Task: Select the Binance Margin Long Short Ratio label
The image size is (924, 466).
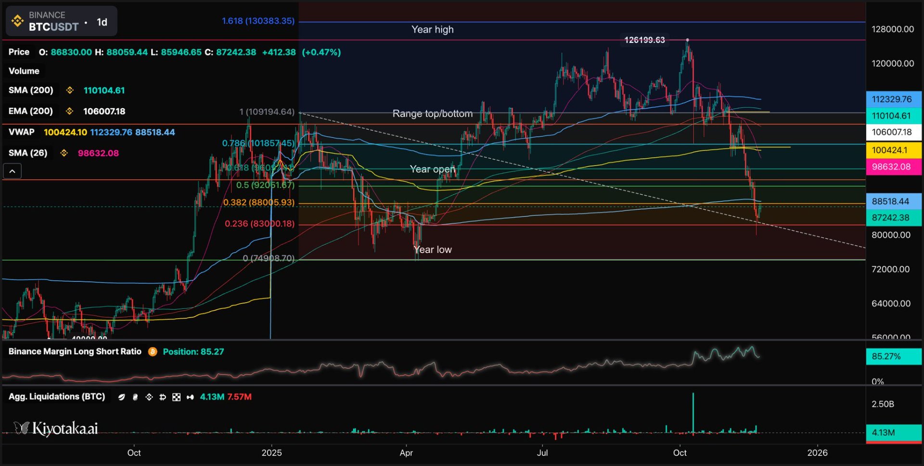Action: coord(75,352)
